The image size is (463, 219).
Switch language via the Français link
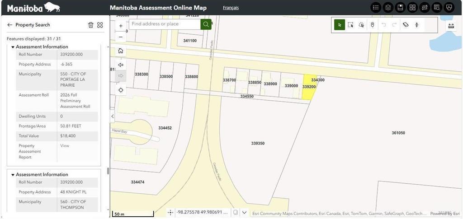pos(231,8)
